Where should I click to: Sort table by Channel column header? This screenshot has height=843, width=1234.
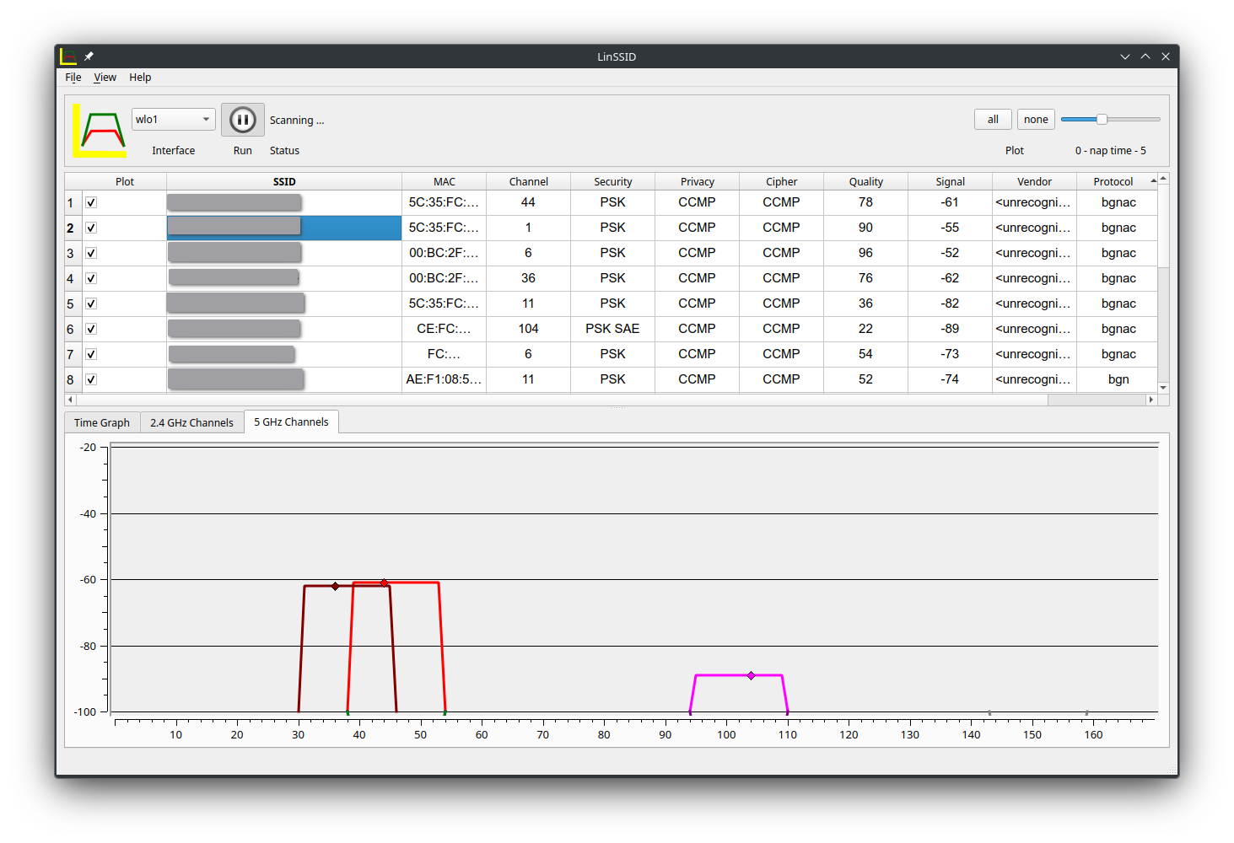529,181
